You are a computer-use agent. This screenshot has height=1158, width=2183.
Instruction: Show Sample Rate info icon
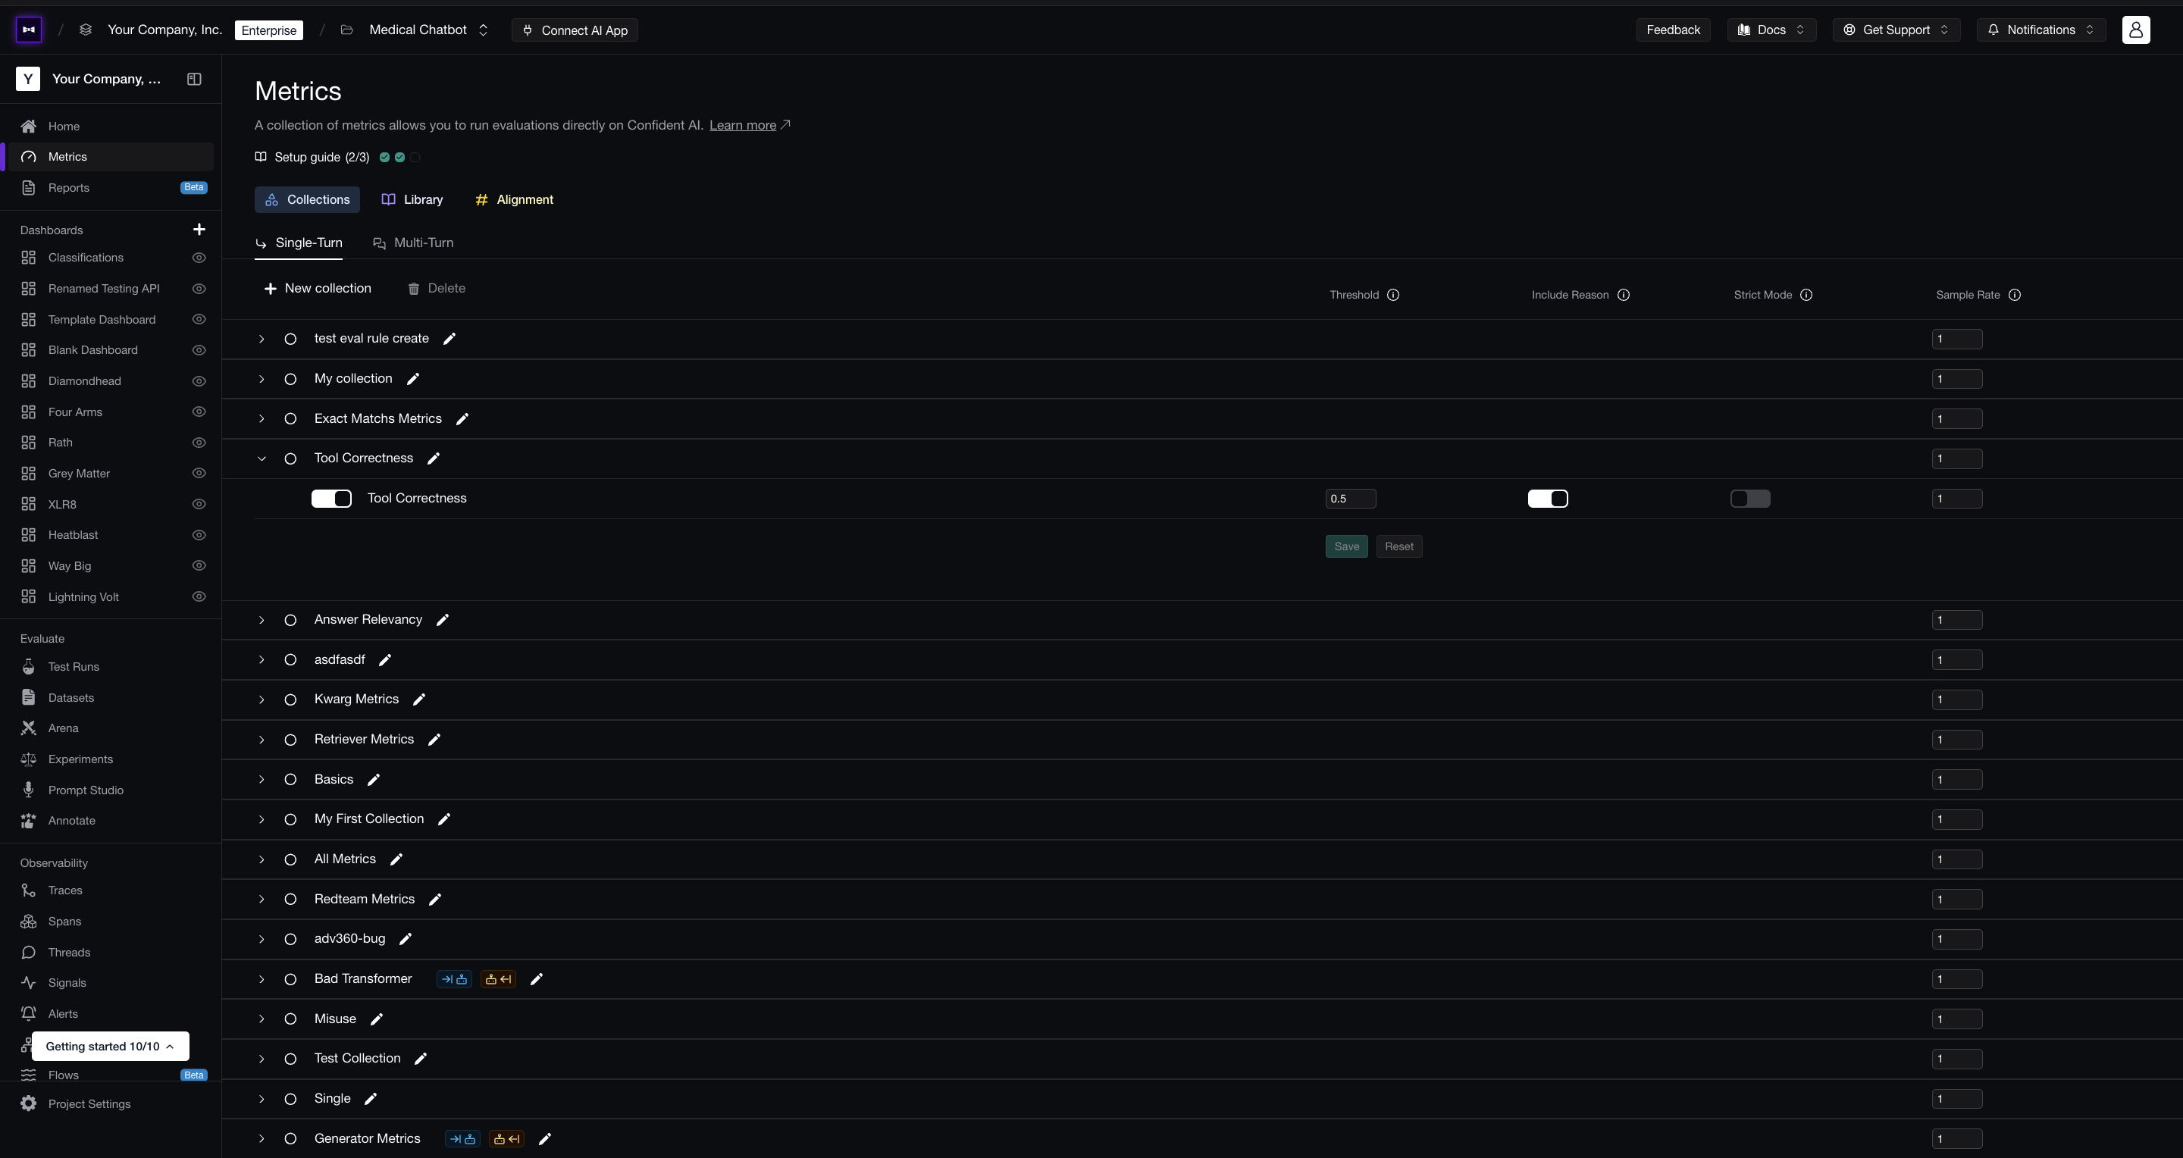(x=2015, y=295)
